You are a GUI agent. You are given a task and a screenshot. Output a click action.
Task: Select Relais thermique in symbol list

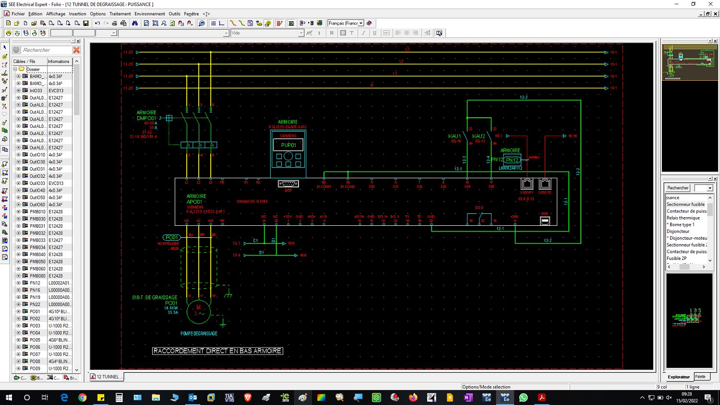683,218
